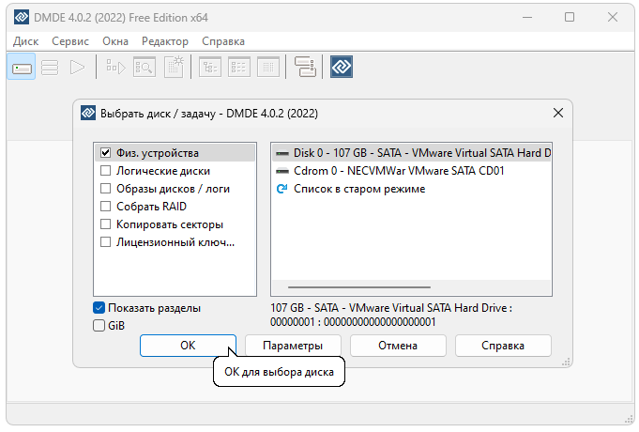The width and height of the screenshot is (639, 432).
Task: Open the dotted grid editor toolbar icon
Action: [x=268, y=68]
